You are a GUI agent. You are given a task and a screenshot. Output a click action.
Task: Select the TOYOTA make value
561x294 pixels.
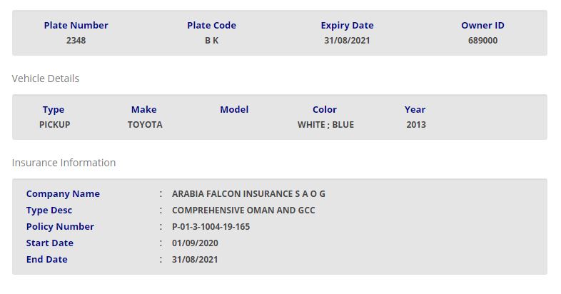click(145, 125)
